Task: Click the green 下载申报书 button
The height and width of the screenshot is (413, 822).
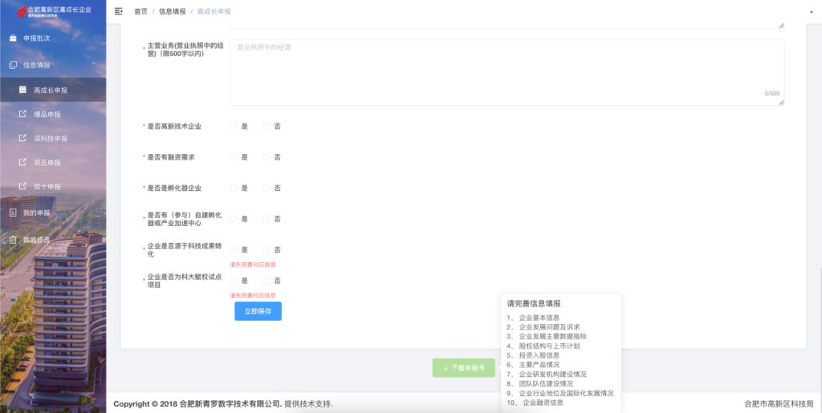Action: click(x=464, y=367)
